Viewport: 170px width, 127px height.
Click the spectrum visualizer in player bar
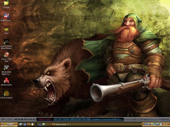(x=45, y=120)
